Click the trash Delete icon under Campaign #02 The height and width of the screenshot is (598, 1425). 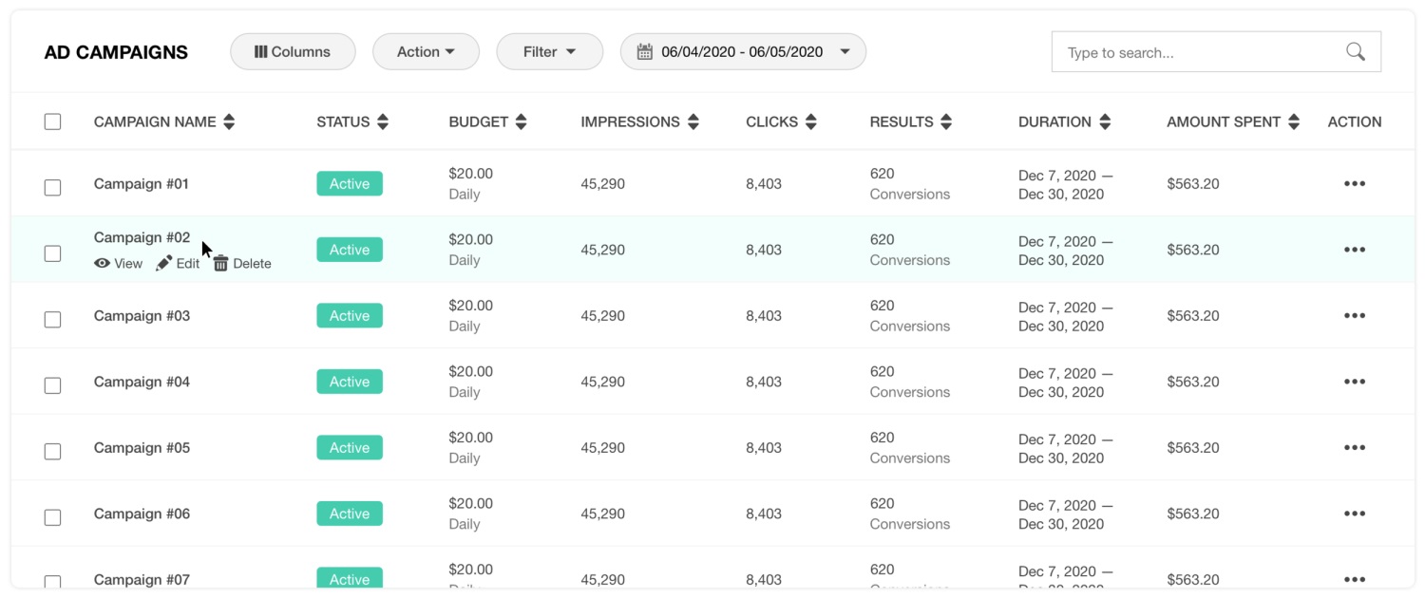coord(220,264)
